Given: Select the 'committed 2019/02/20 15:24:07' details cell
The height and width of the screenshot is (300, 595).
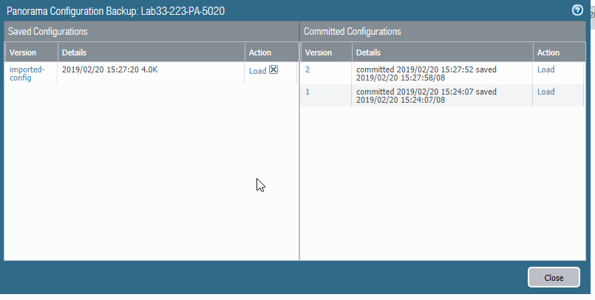Looking at the screenshot, I should (442, 95).
